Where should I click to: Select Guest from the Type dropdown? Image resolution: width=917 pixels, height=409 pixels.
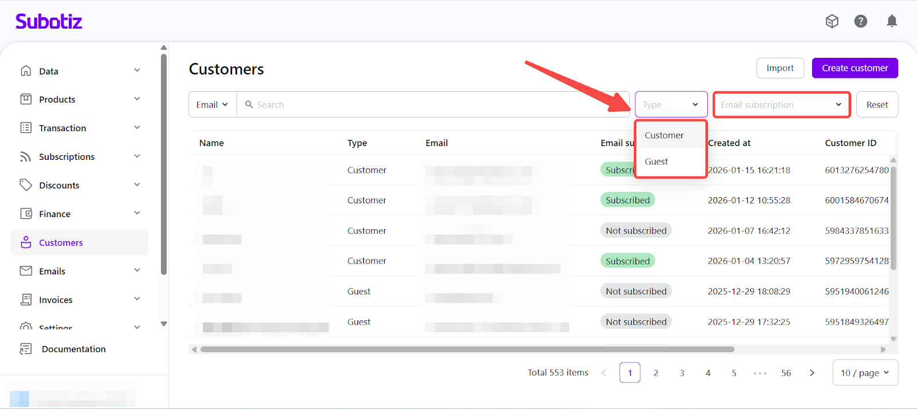click(x=657, y=162)
